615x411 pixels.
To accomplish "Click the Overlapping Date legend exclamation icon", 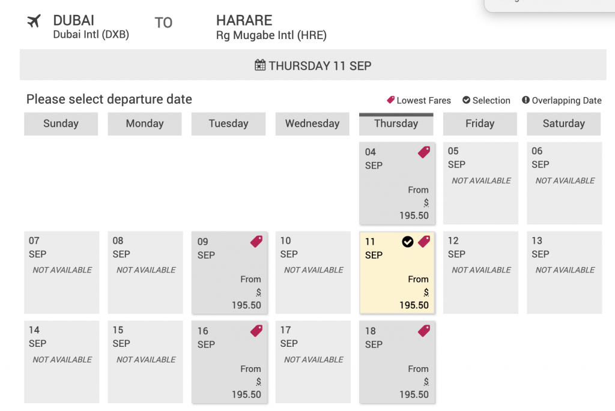I will coord(526,100).
